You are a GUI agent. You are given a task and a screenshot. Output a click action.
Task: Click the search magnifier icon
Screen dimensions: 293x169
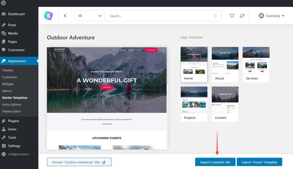coord(215,16)
